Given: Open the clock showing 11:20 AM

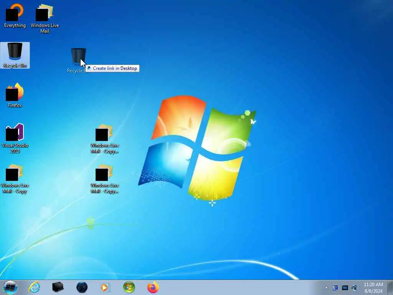Looking at the screenshot, I should point(373,288).
